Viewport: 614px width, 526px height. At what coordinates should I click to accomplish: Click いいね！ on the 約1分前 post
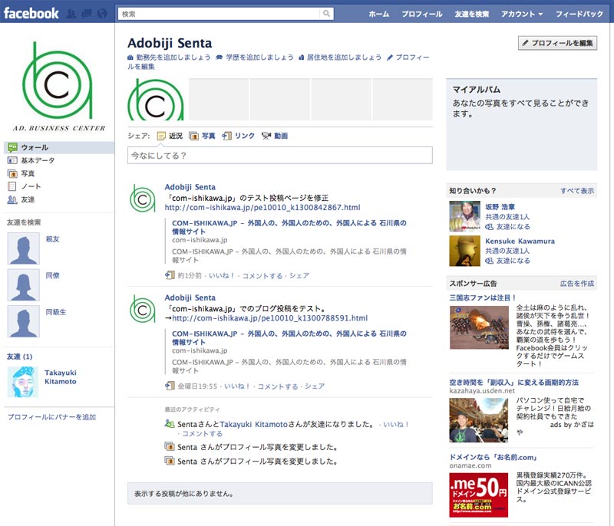(x=221, y=276)
